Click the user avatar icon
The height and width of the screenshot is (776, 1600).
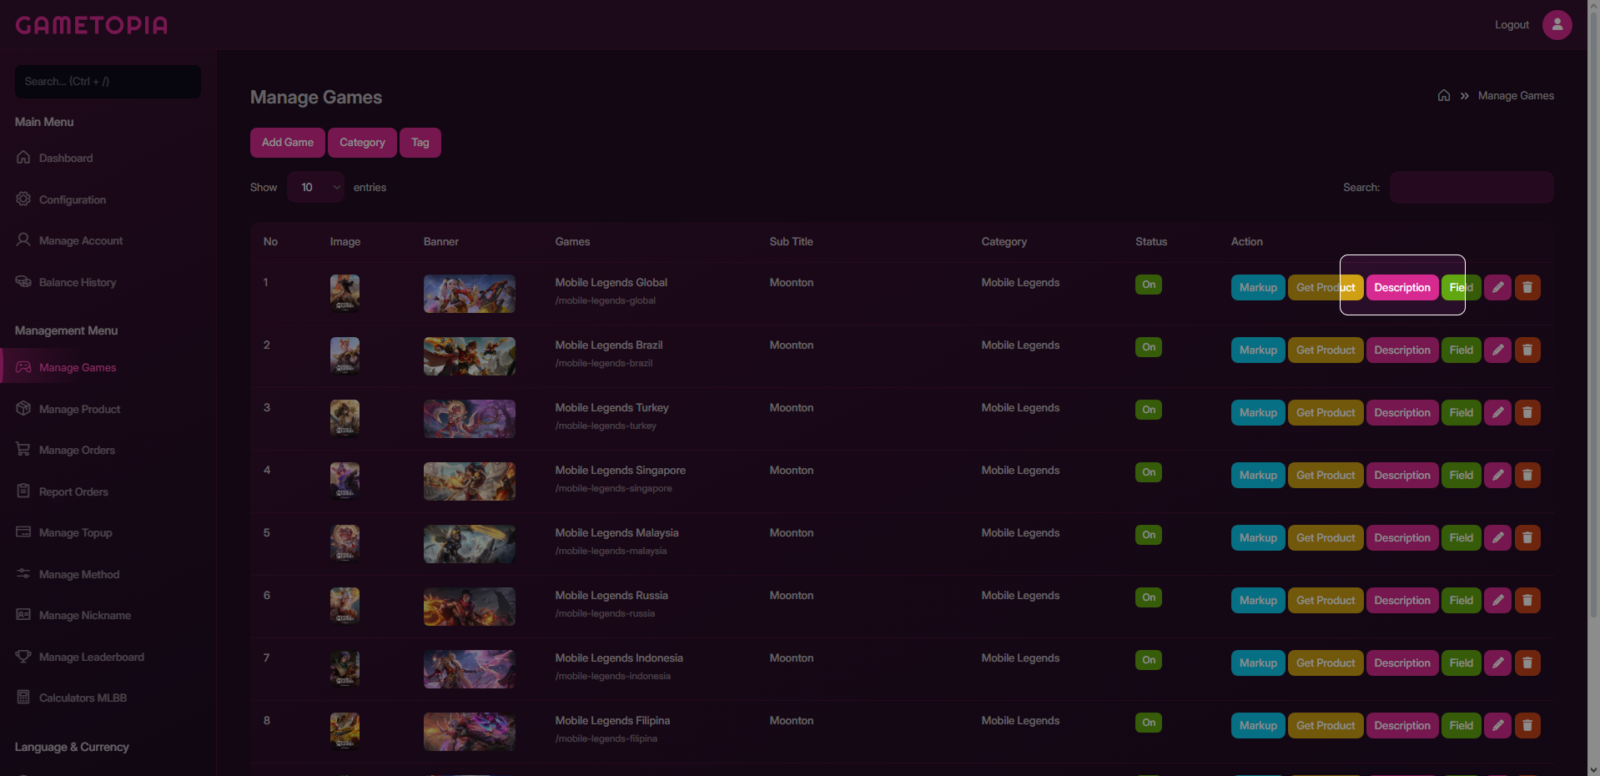point(1557,25)
